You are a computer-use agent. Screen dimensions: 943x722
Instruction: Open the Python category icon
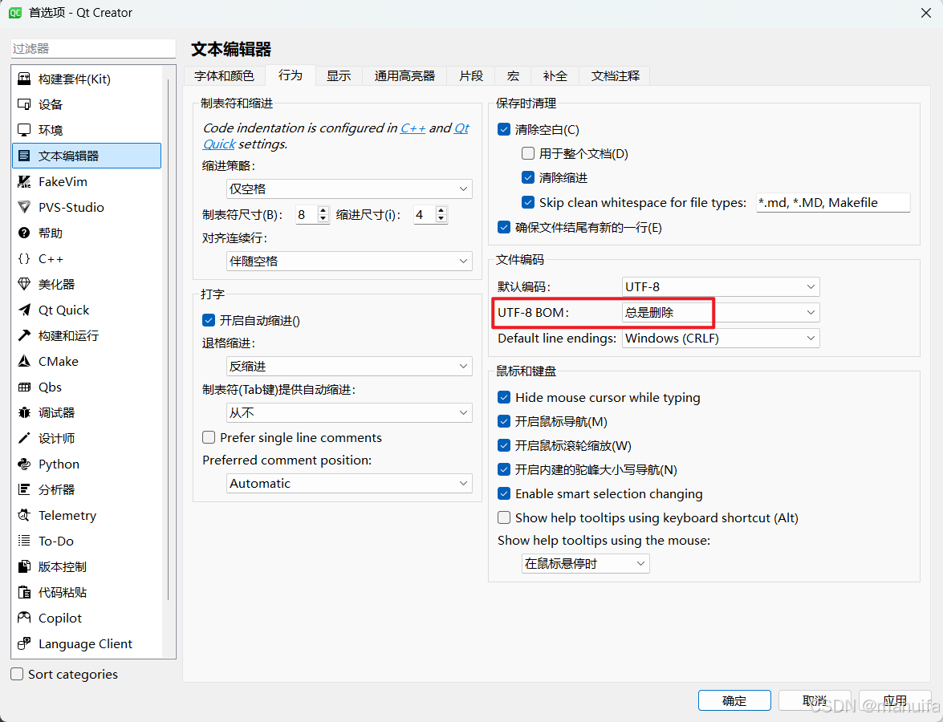24,464
